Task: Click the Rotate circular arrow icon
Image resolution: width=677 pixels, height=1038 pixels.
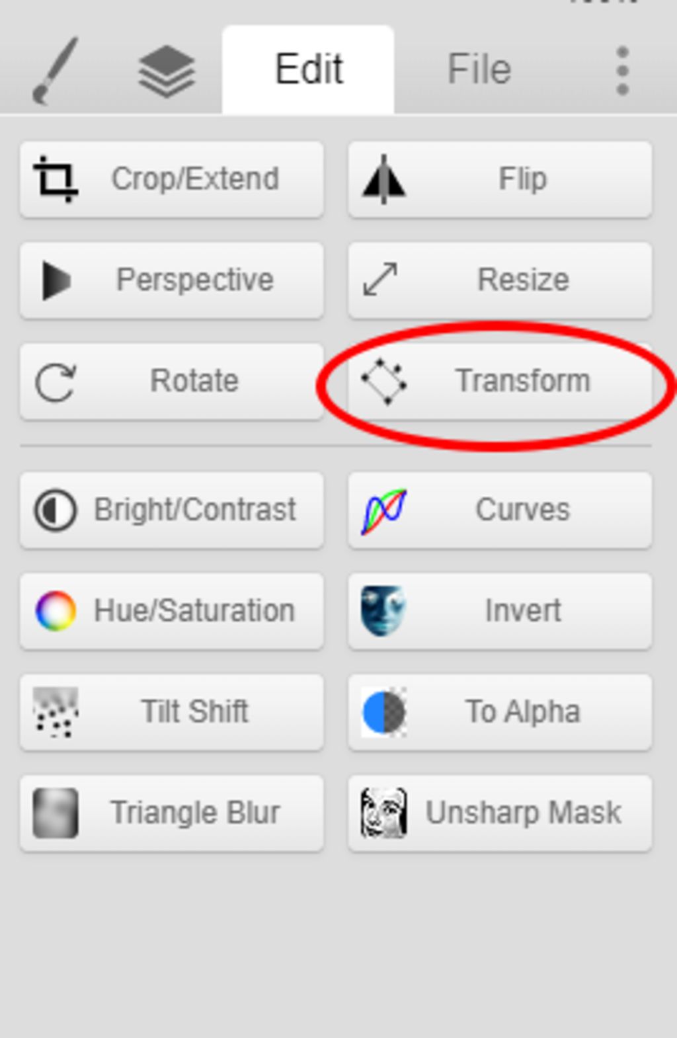Action: tap(56, 381)
